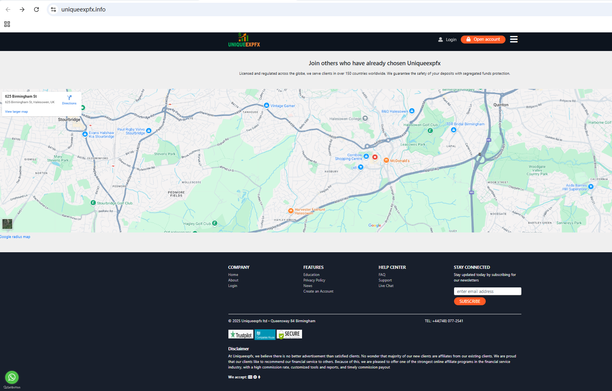The width and height of the screenshot is (612, 391).
Task: Click Login in the header
Action: [x=447, y=40]
